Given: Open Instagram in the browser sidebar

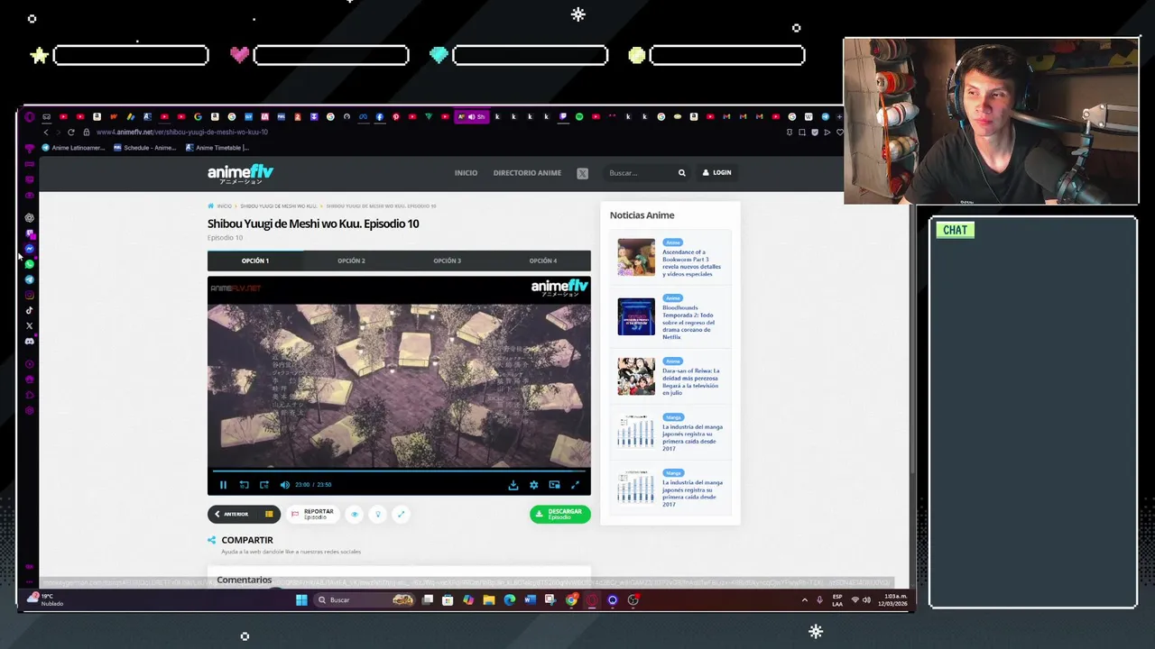Looking at the screenshot, I should click(30, 295).
